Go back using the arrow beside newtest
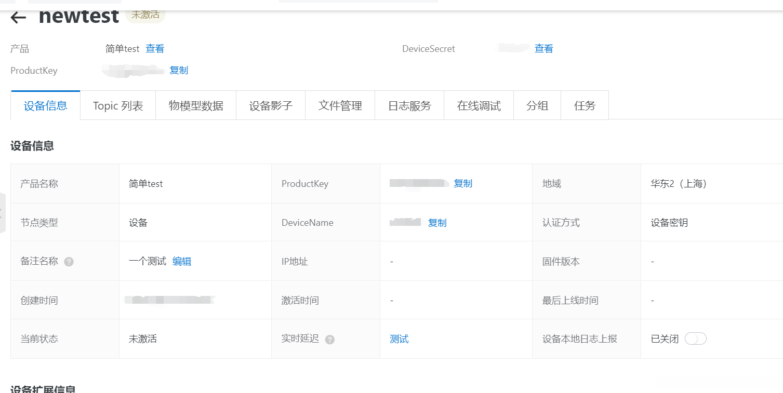The image size is (783, 393). point(18,17)
